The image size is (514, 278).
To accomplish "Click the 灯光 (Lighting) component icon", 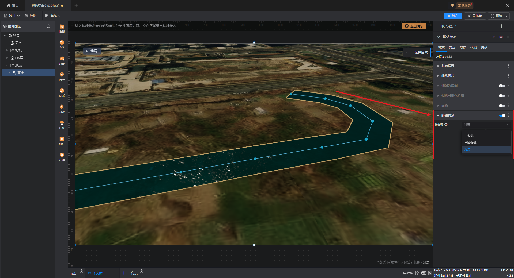I will [62, 124].
